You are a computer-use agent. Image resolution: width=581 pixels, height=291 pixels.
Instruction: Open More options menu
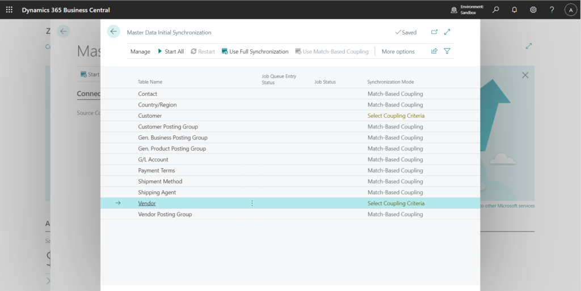pos(398,52)
